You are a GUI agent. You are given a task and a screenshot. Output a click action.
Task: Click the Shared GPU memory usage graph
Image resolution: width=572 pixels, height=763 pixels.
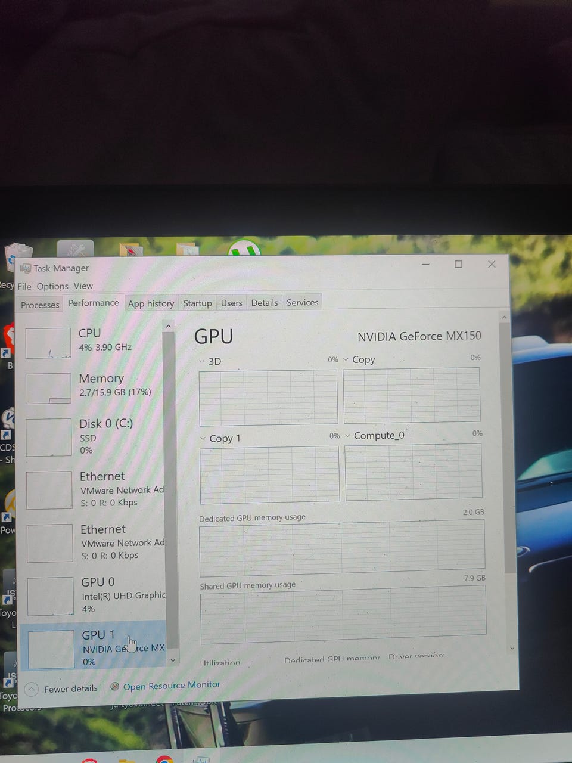(x=343, y=613)
